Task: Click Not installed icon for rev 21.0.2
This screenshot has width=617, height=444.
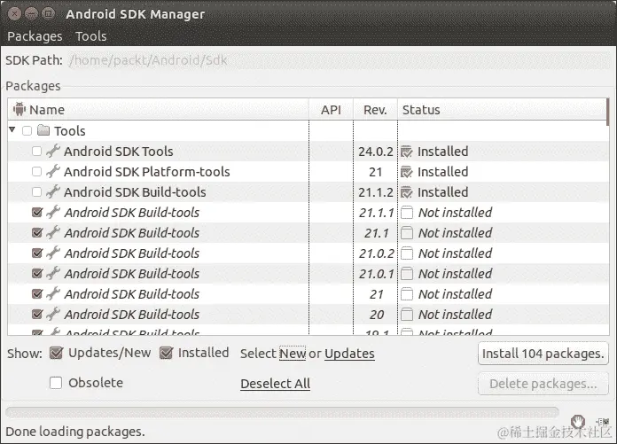Action: click(407, 253)
